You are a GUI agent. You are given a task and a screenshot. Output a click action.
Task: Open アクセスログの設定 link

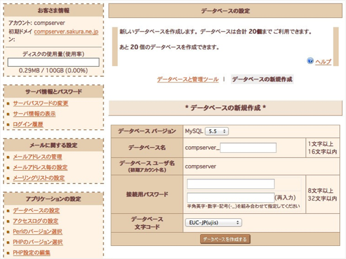pyautogui.click(x=36, y=221)
